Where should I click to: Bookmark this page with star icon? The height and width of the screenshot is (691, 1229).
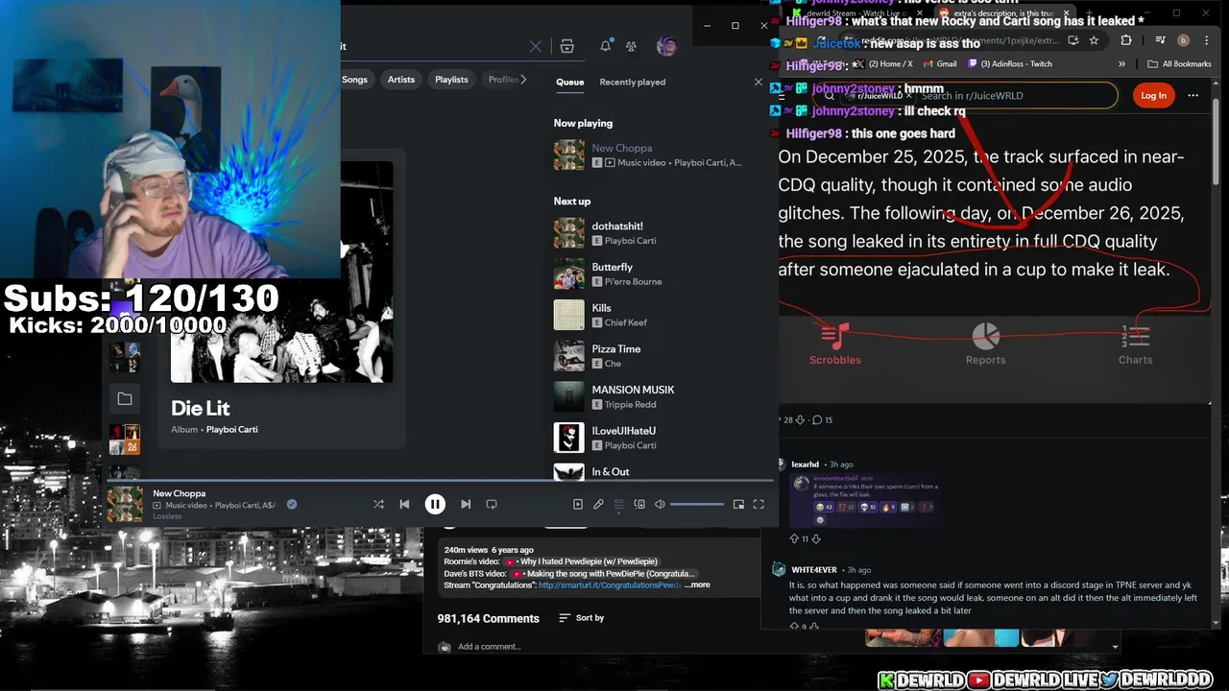coord(1094,40)
